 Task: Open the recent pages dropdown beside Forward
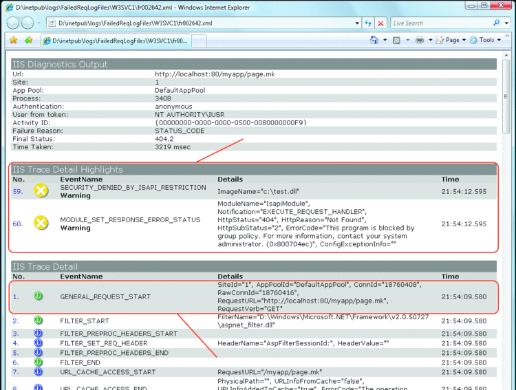click(x=39, y=23)
